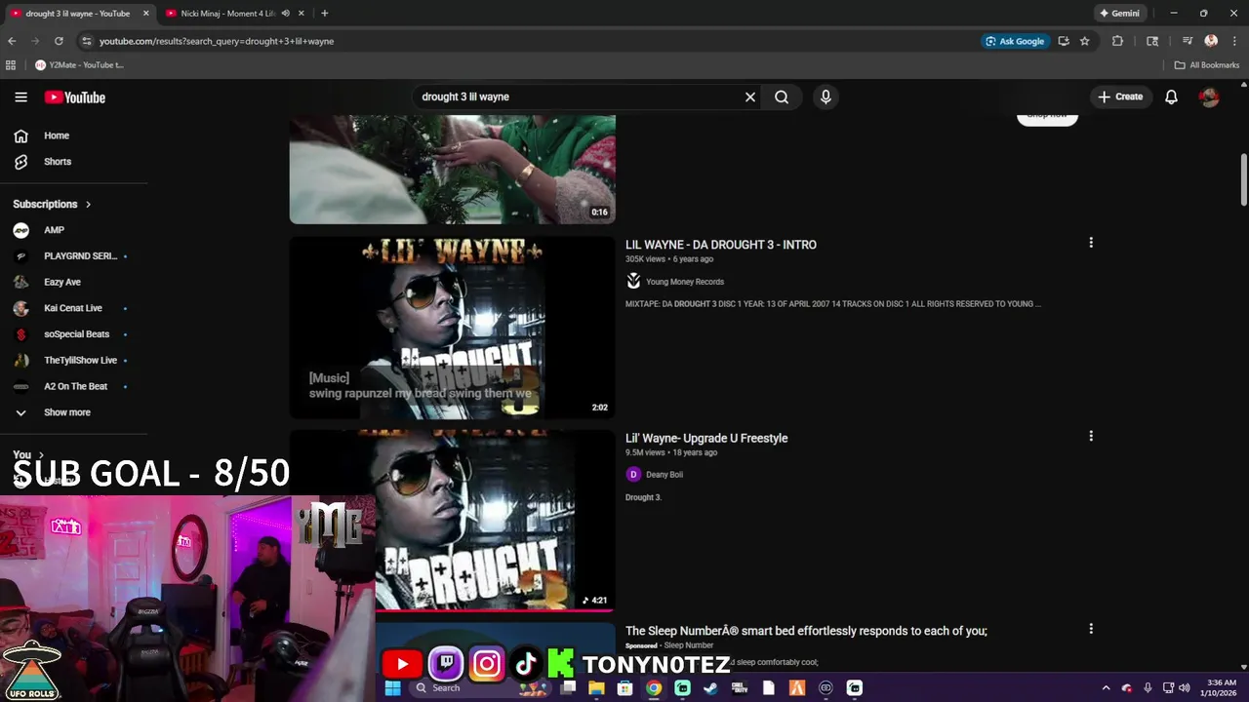
Task: Click the address bar URL
Action: click(x=217, y=41)
